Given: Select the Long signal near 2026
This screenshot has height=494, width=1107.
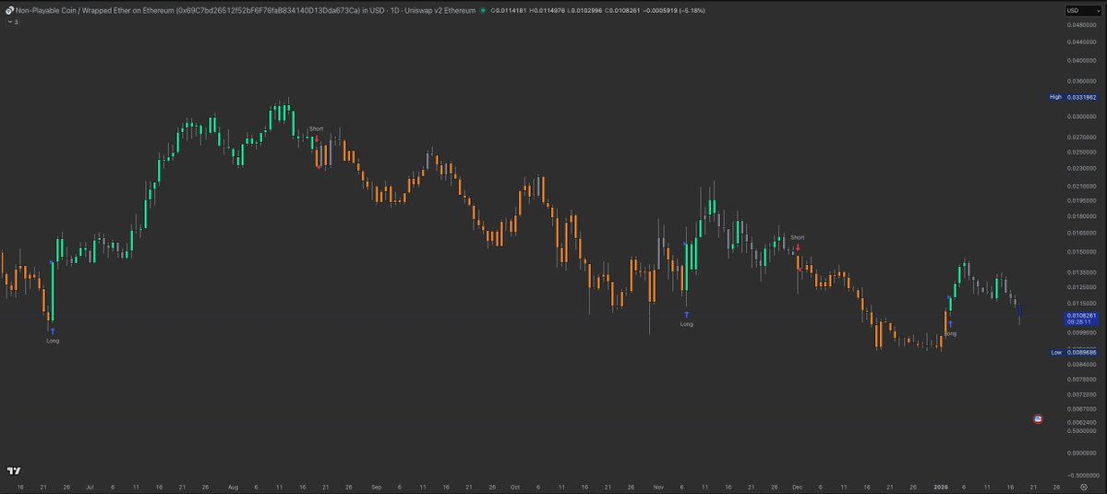Looking at the screenshot, I should coord(950,329).
